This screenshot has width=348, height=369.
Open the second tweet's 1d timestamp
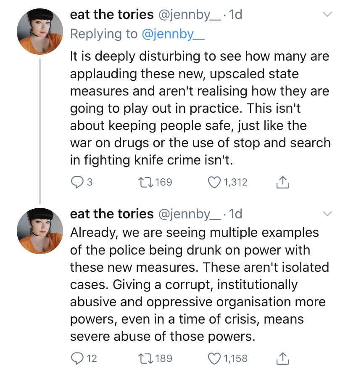coord(235,214)
